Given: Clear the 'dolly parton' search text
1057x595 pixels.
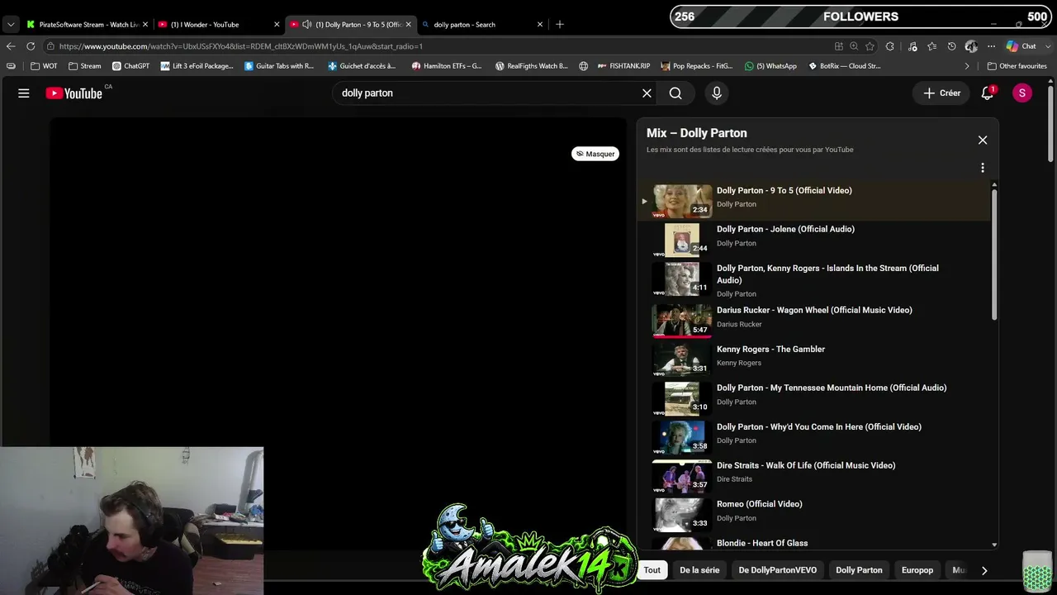Looking at the screenshot, I should [647, 93].
